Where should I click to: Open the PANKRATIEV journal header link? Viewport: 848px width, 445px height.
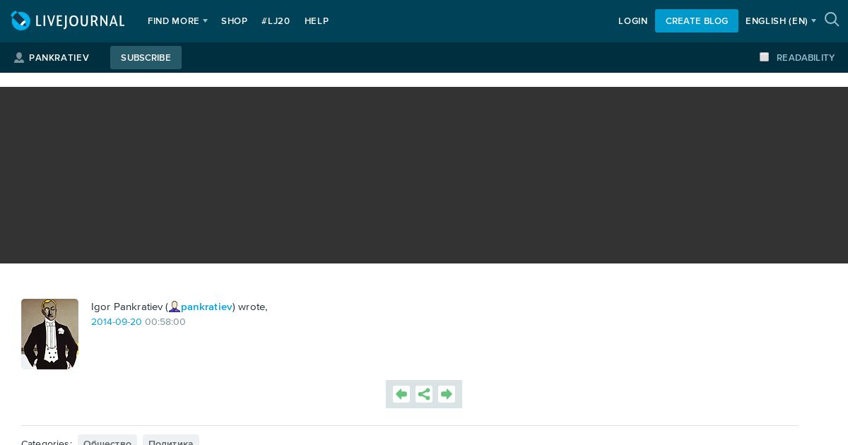[59, 58]
